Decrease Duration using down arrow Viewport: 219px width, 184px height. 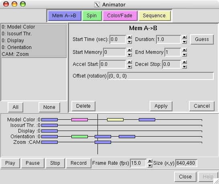pyautogui.click(x=185, y=42)
